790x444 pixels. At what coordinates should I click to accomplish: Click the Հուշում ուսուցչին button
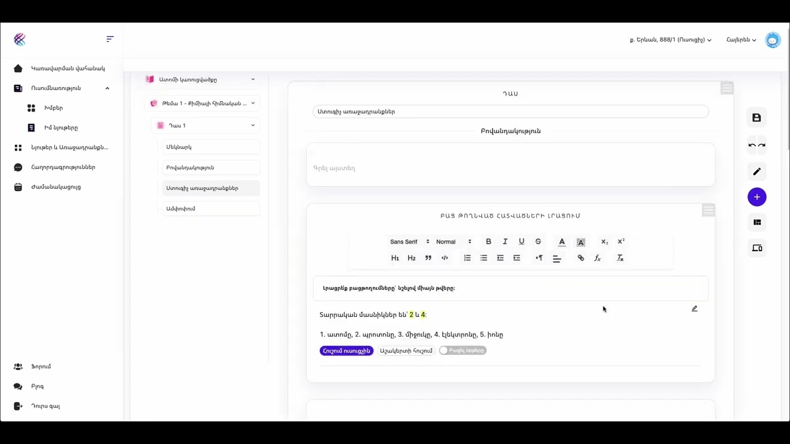click(346, 351)
